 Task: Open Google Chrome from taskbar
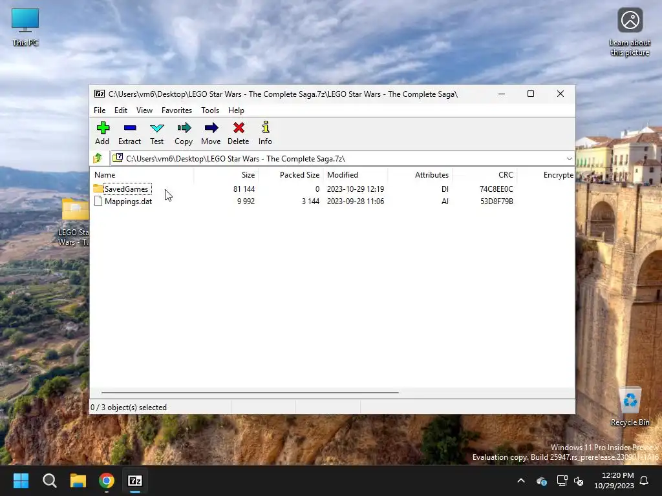point(107,480)
